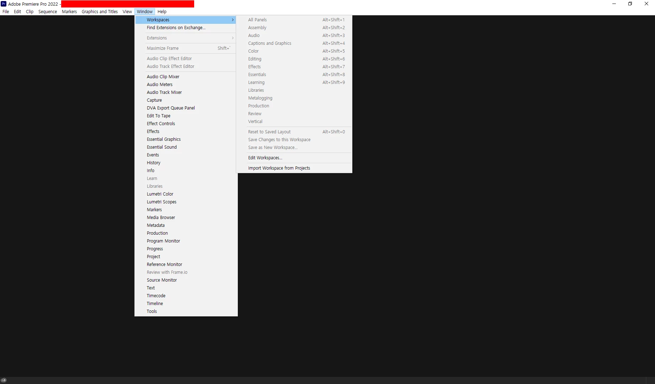
Task: Choose Save Changes to this Workspace
Action: click(294, 140)
